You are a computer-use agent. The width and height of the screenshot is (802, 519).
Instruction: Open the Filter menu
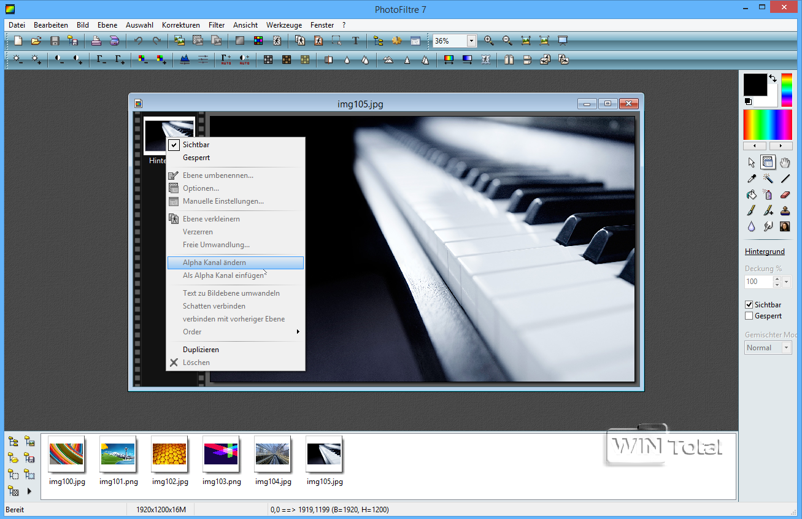[x=216, y=25]
